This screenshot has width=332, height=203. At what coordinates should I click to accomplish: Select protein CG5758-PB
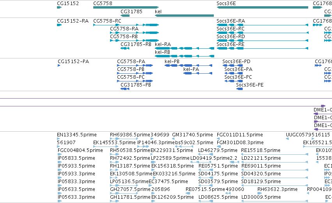(131, 69)
